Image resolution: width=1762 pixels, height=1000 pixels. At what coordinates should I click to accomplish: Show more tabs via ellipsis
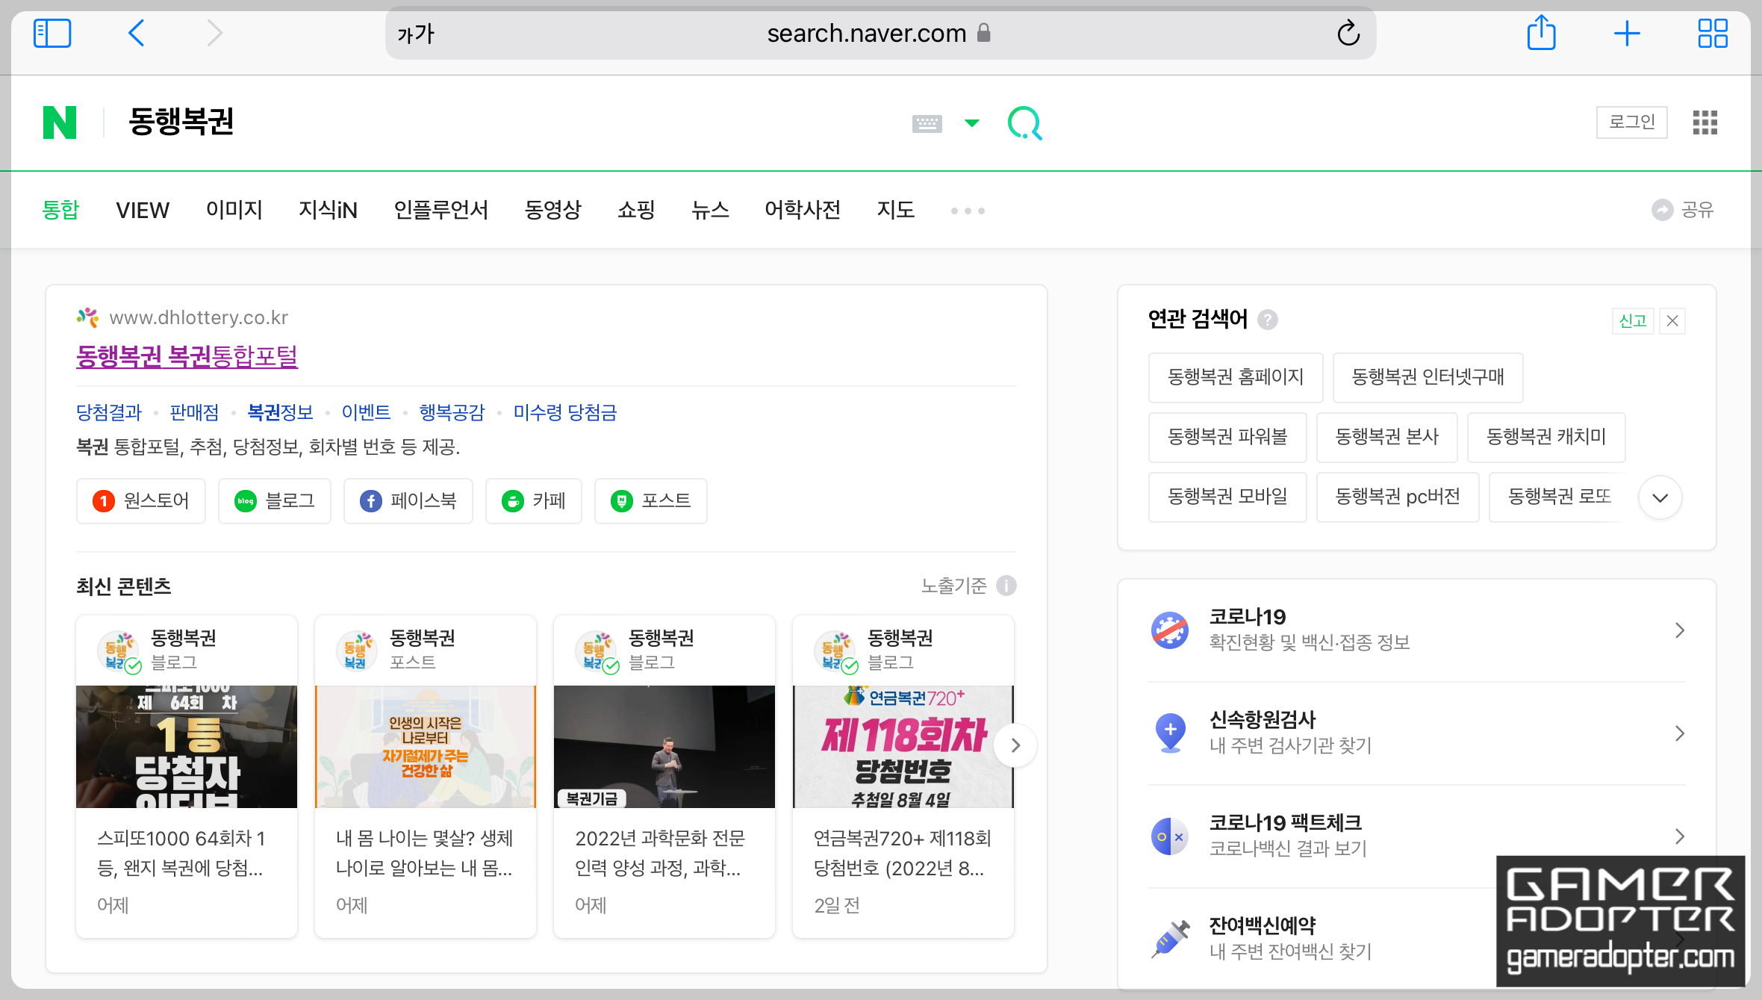tap(968, 211)
